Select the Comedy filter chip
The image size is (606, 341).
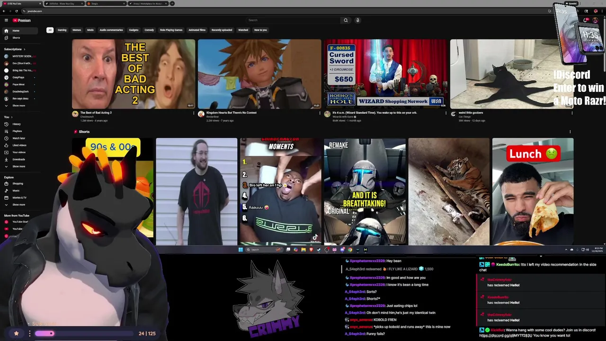[x=149, y=30]
